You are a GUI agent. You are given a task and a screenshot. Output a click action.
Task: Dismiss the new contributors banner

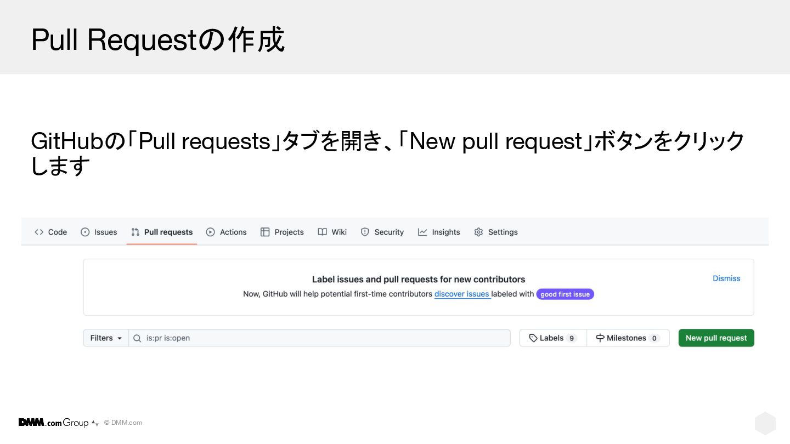pyautogui.click(x=726, y=278)
